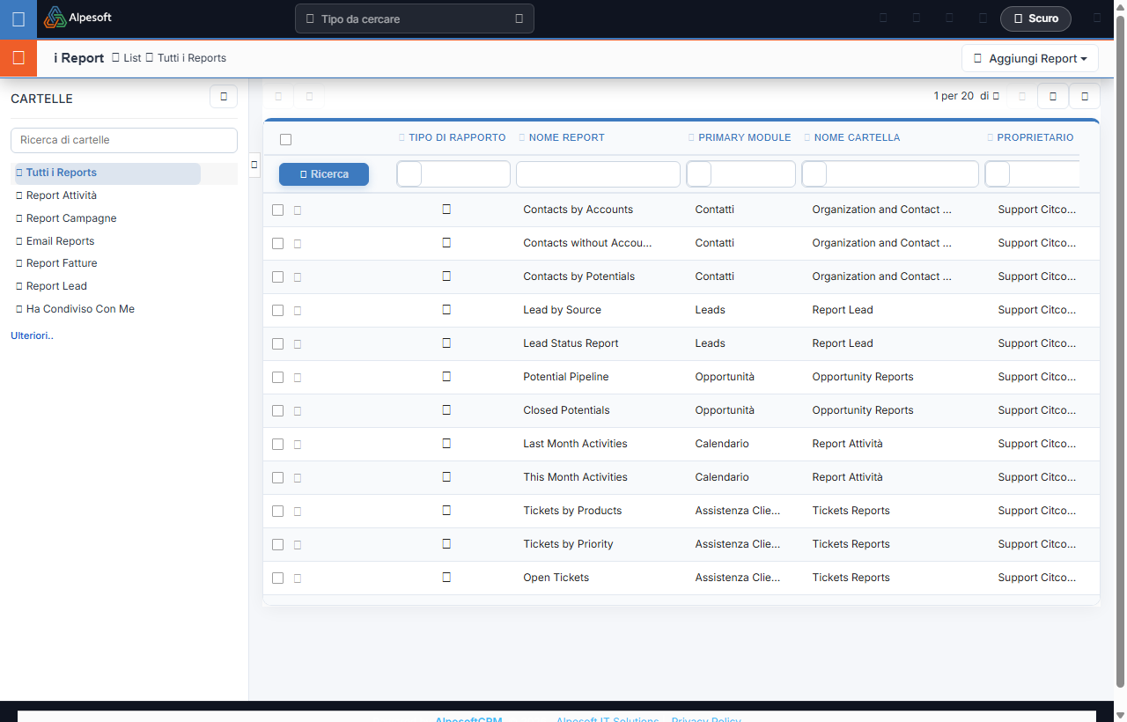Click the orange Reports module icon
This screenshot has width=1127, height=722.
pos(18,58)
